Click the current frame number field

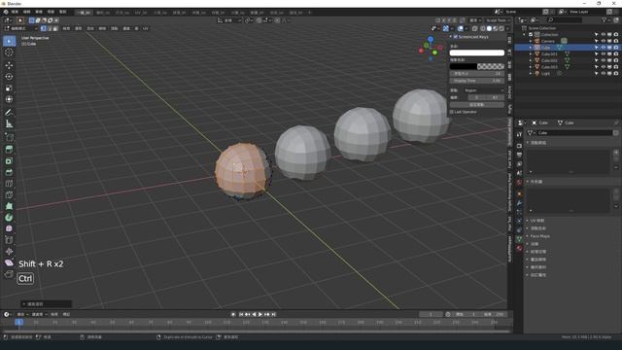tap(431, 314)
